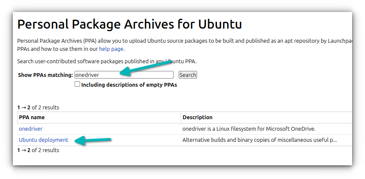Click the 'Description' column header

(x=197, y=117)
